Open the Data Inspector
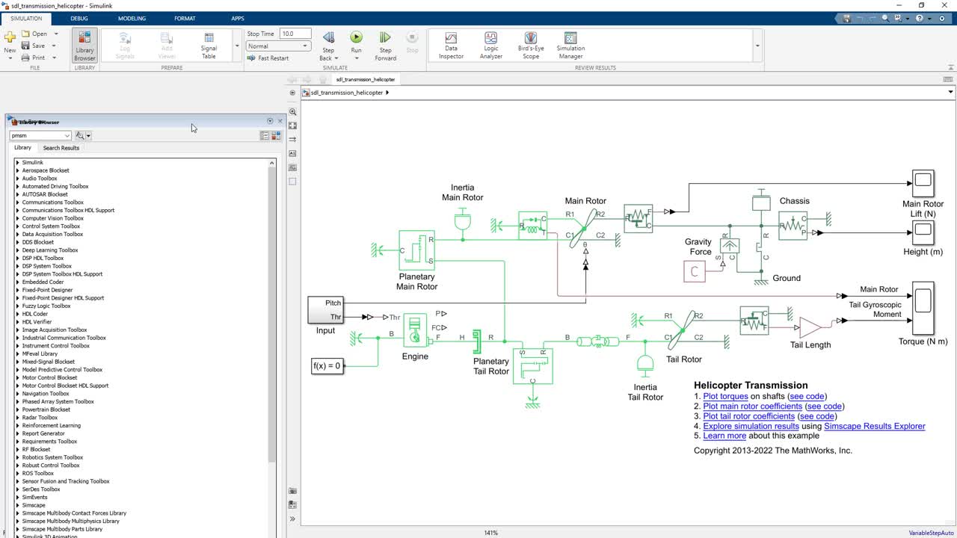 point(451,45)
